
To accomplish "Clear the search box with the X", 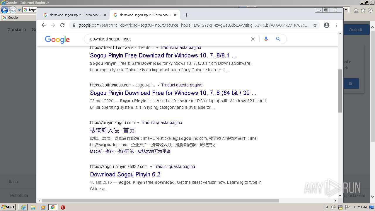I will [253, 39].
